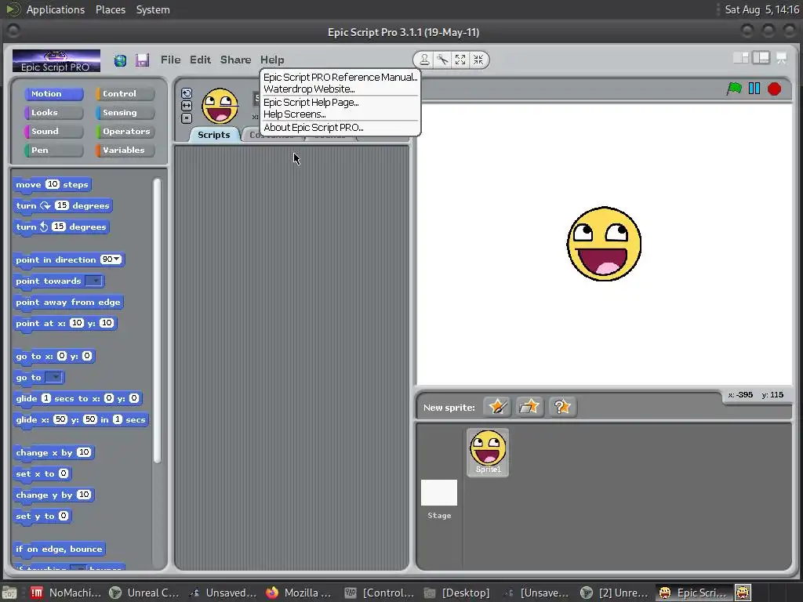The image size is (803, 602).
Task: Switch to small stage view mode
Action: coord(741,58)
